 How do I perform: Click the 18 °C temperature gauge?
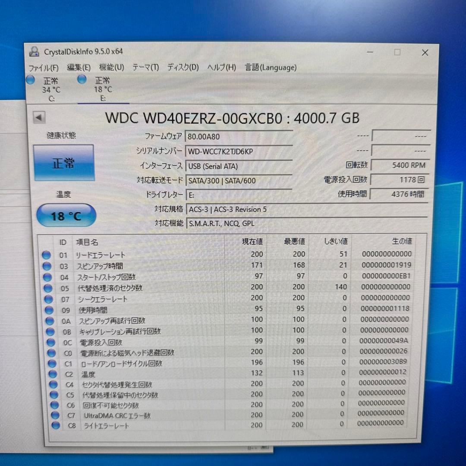click(66, 214)
